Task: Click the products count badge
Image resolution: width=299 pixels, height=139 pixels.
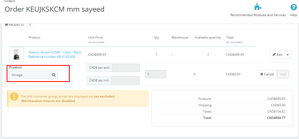Action: click(30, 25)
